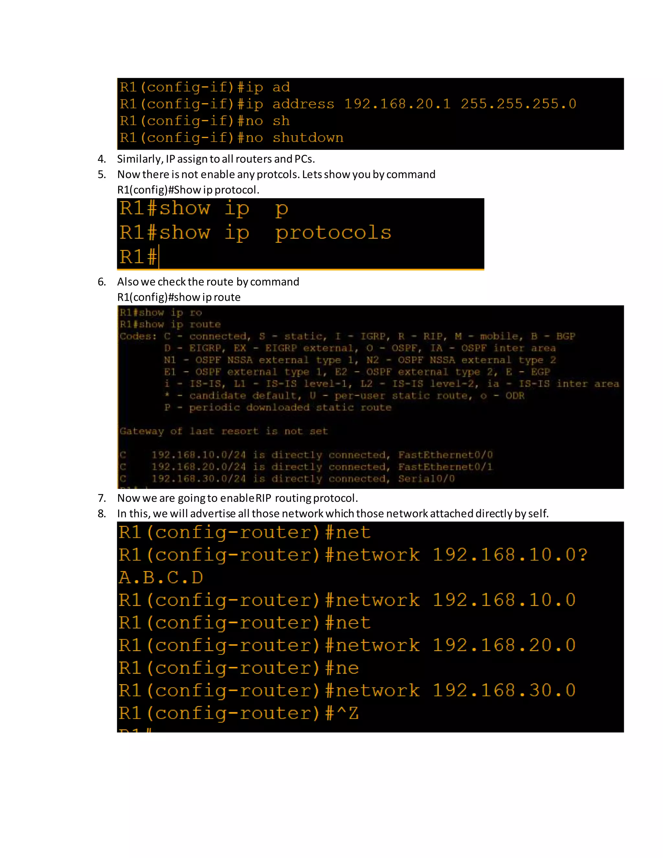Click the 'show ip route' instruction text
Screen dimensions: 663x858
tap(179, 298)
